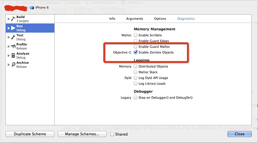Image resolution: width=258 pixels, height=143 pixels.
Task: Select the Archive Release row
Action: 30,65
